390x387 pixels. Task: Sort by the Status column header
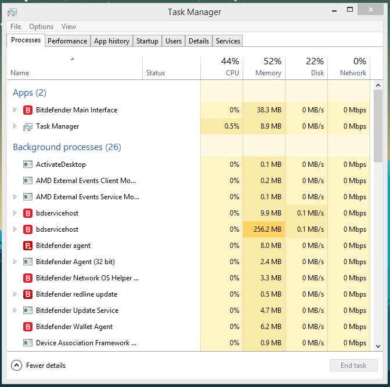(171, 68)
